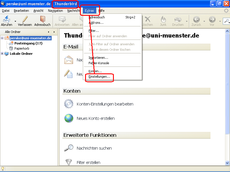Click the search magnifier icon
Screen dimensions: 230x172
[x=227, y=21]
